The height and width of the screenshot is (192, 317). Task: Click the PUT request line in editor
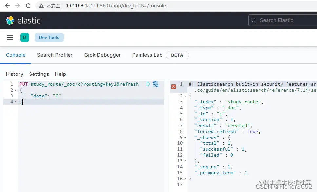tap(79, 84)
